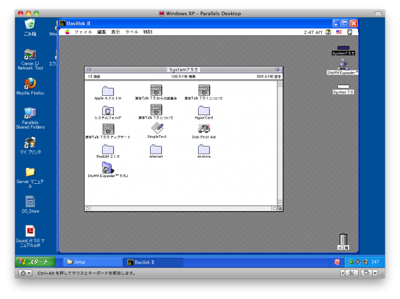Click the vertical scrollbar up arrow
Screen dimensions: 400x299
pos(280,84)
